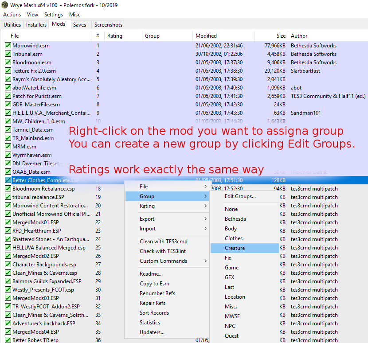Open the Settings menu
The width and height of the screenshot is (368, 343).
click(54, 15)
